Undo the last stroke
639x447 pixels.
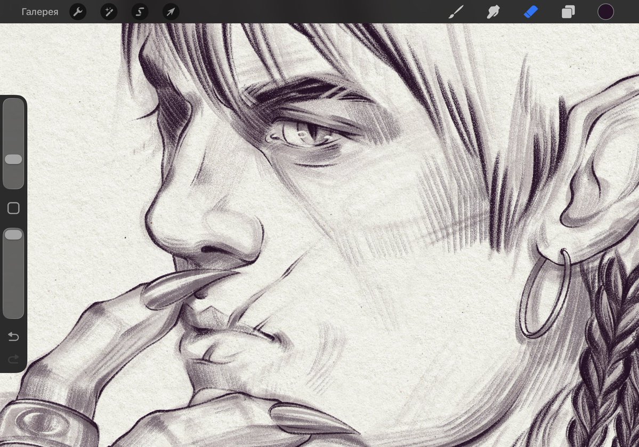click(x=13, y=337)
